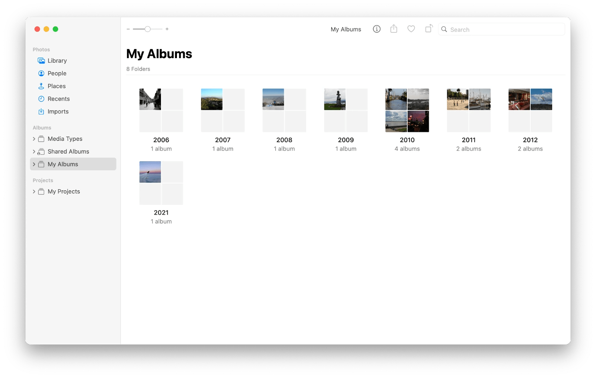
Task: Click the Shared Albums folder icon
Action: click(41, 152)
